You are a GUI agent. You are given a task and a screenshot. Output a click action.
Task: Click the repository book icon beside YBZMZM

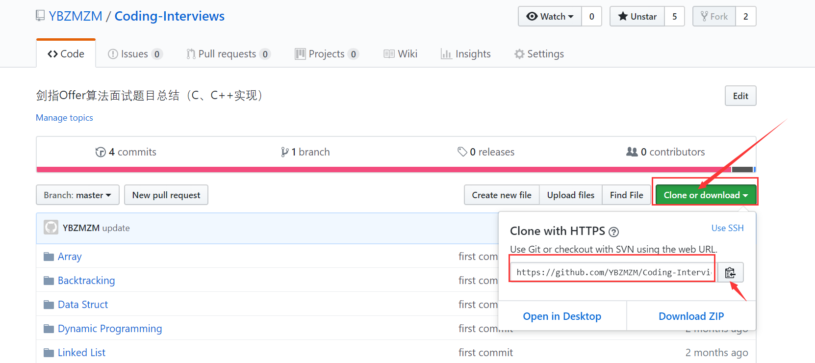coord(40,16)
